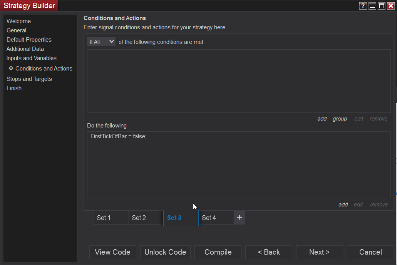
Task: Go Back to the previous page
Action: pyautogui.click(x=269, y=252)
